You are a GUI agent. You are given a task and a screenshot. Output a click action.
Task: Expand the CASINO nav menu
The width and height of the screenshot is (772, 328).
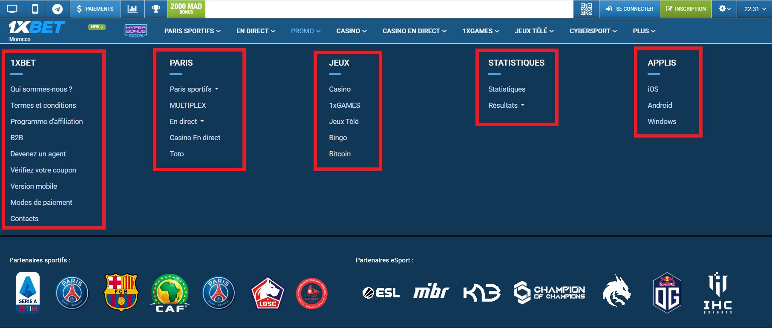pyautogui.click(x=351, y=31)
